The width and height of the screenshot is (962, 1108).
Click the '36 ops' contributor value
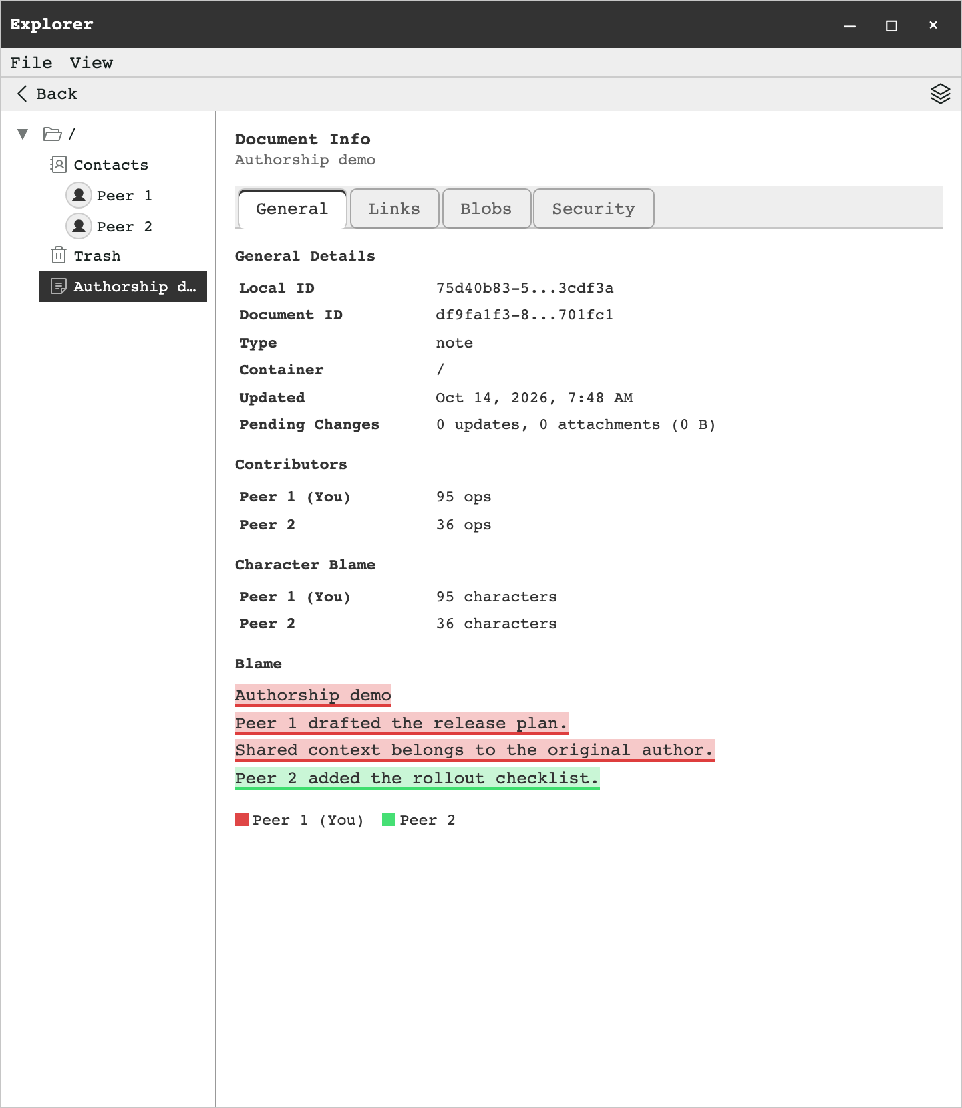click(x=464, y=525)
